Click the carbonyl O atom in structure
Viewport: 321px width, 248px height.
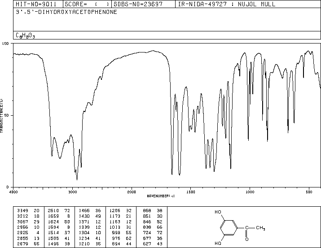point(247,239)
